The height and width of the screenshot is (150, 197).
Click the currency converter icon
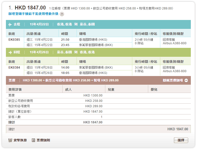click(x=10, y=140)
